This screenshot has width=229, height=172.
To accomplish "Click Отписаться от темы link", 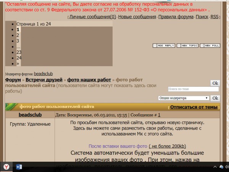I will (x=194, y=107).
